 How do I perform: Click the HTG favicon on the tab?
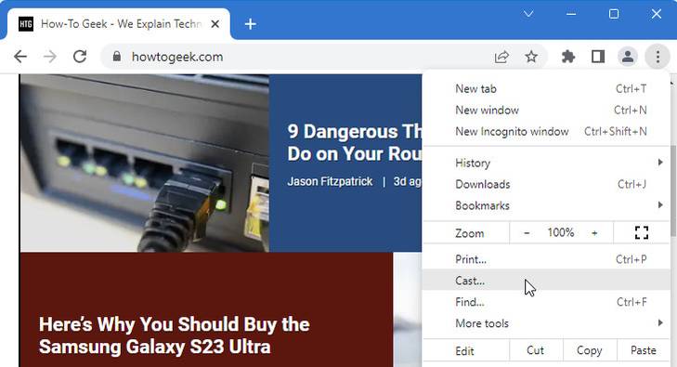26,24
